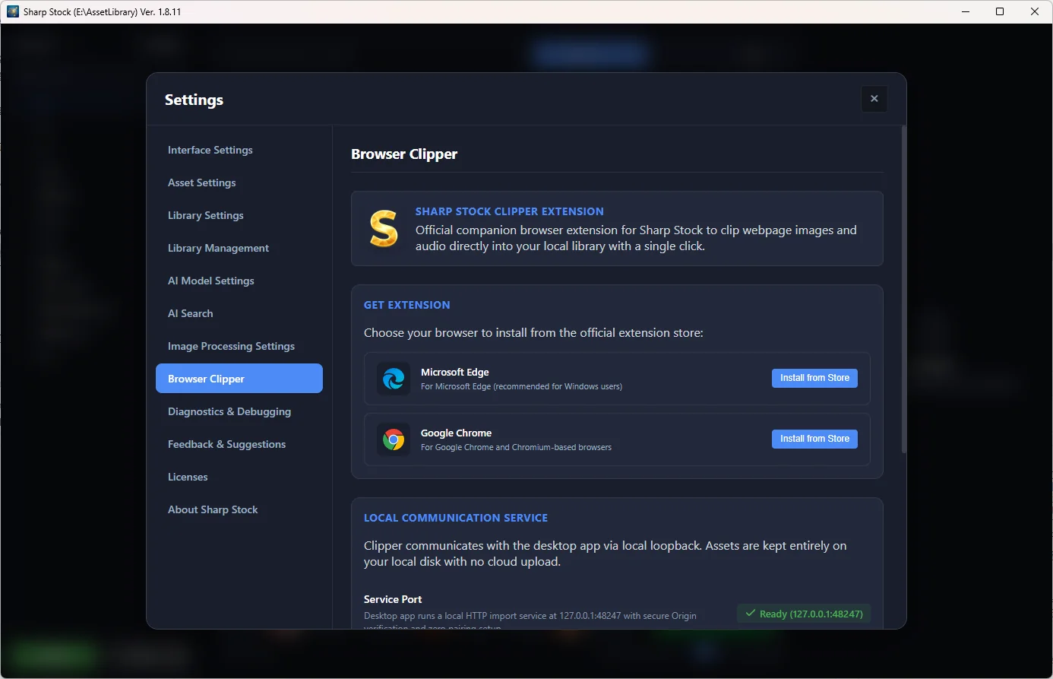This screenshot has height=679, width=1053.
Task: Click the settings panel vertical scrollbar
Action: (903, 289)
